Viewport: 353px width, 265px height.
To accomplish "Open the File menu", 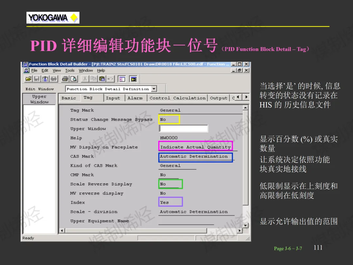I will click(34, 71).
